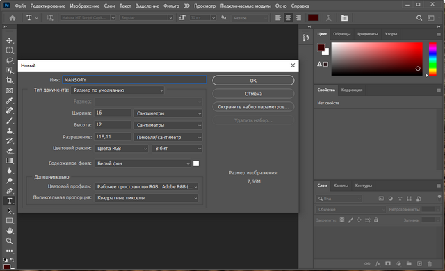This screenshot has width=445, height=271.
Task: Select the Pen tool
Action: coord(9,191)
